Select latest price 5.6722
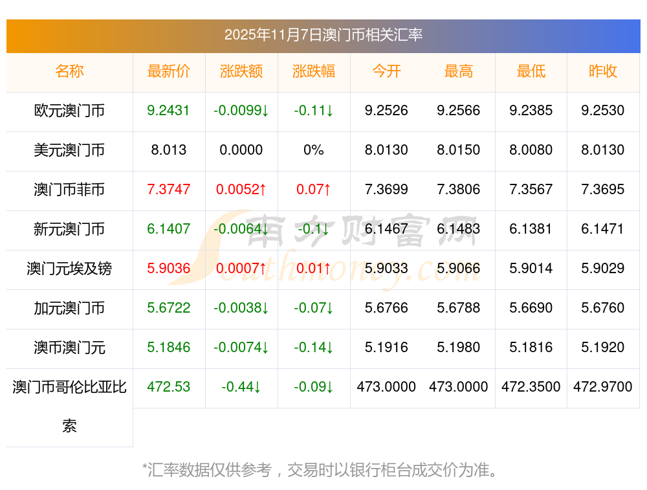 point(168,308)
